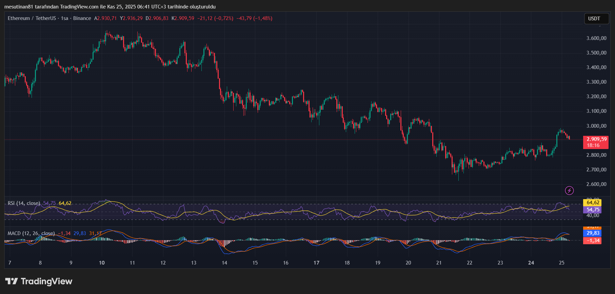Select the MACD (12, 26, close) indicator label
Screen dimensions: 615x294
tap(31, 233)
